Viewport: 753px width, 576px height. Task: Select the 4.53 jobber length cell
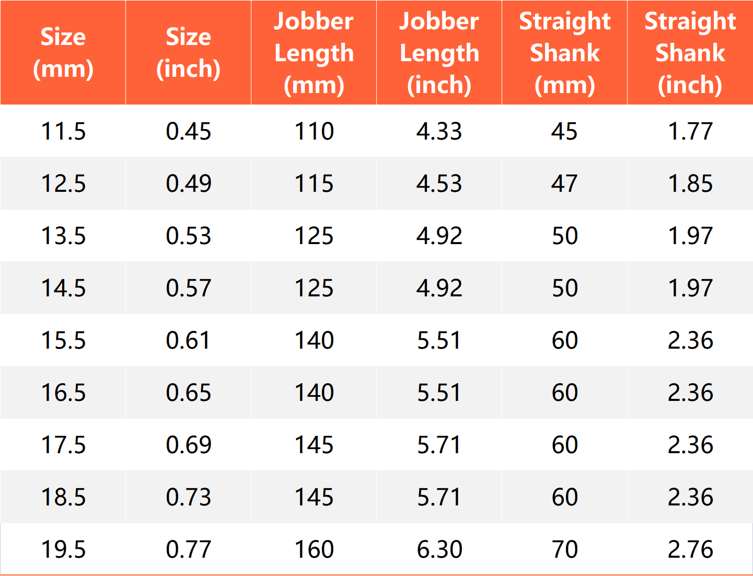pos(439,183)
